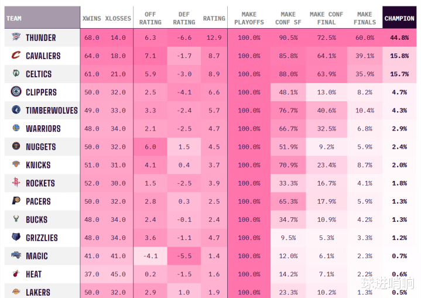The width and height of the screenshot is (421, 298).
Task: Sort by MAKE PLAYOFFS column header
Action: click(x=249, y=18)
